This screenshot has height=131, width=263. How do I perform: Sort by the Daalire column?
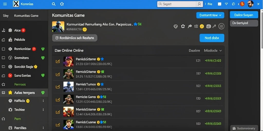point(194,50)
